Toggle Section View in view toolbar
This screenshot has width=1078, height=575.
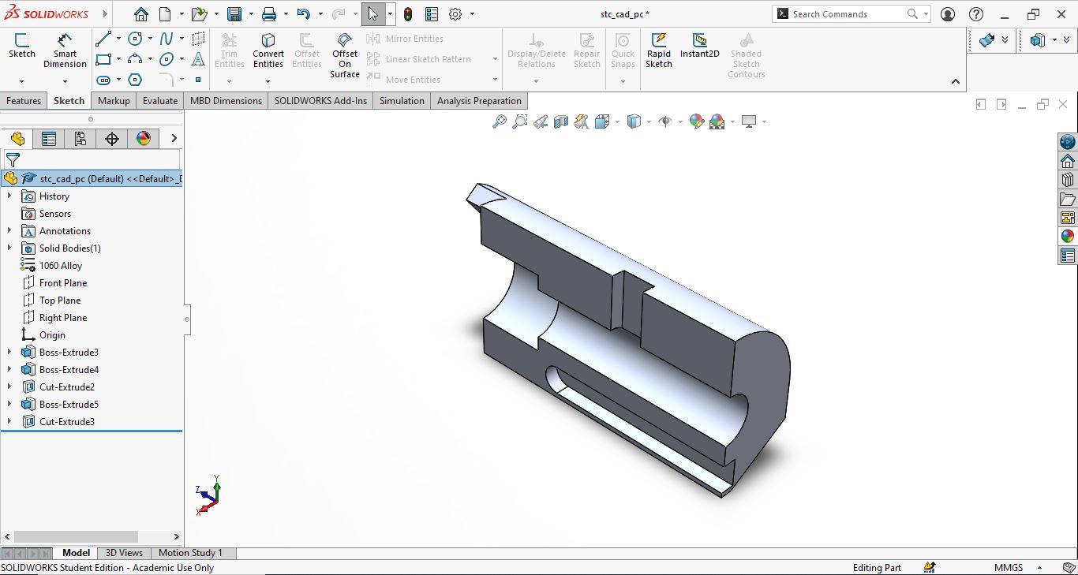[x=561, y=121]
